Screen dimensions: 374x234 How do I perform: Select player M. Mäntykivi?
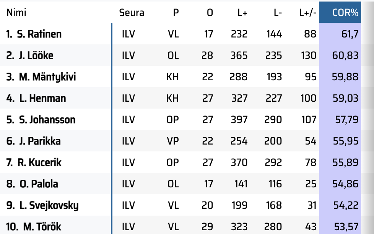pos(47,77)
